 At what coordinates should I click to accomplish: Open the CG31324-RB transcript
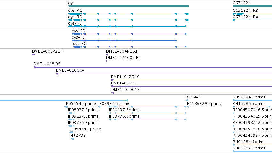pos(252,14)
